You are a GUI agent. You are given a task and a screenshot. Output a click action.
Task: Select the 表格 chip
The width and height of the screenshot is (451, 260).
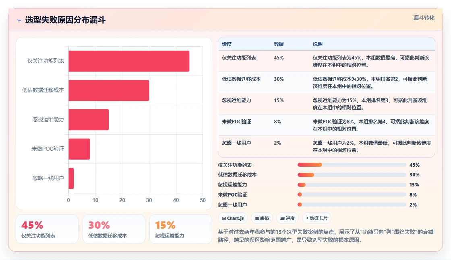tap(262, 218)
